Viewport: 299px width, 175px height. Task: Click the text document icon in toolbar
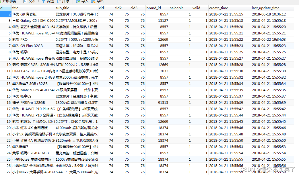point(25,1)
